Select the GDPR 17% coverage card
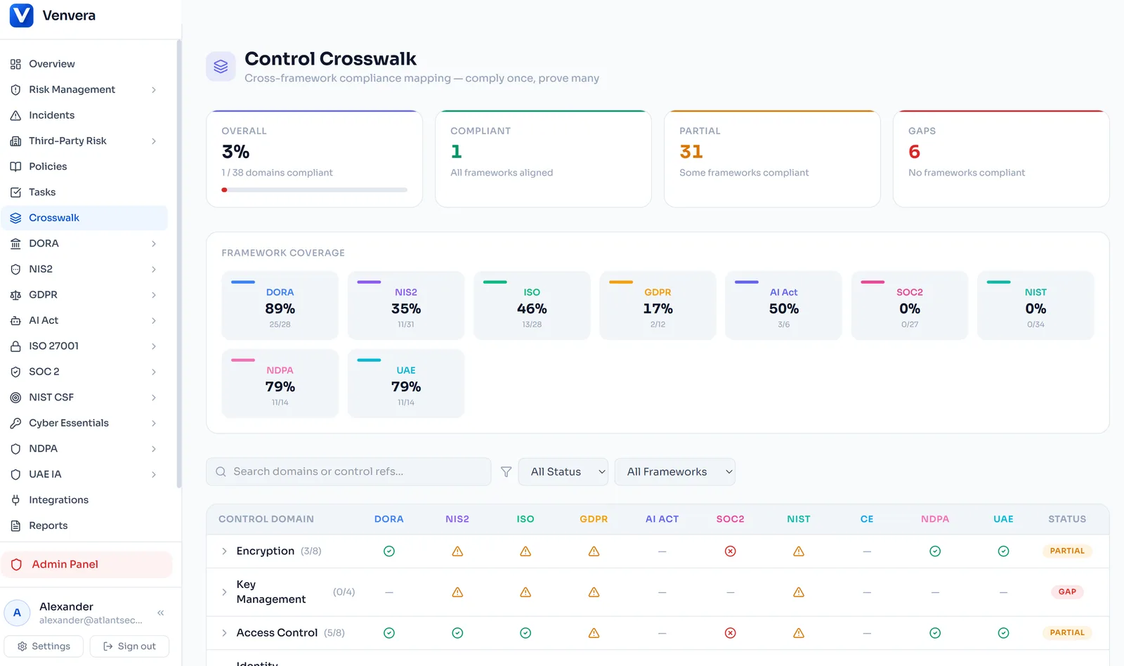1124x666 pixels. [658, 306]
